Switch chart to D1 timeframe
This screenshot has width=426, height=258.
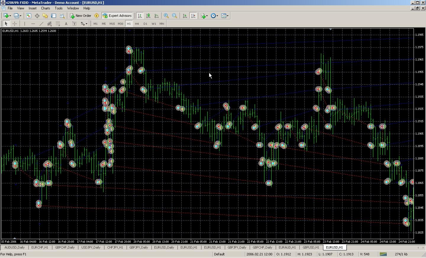(x=145, y=24)
